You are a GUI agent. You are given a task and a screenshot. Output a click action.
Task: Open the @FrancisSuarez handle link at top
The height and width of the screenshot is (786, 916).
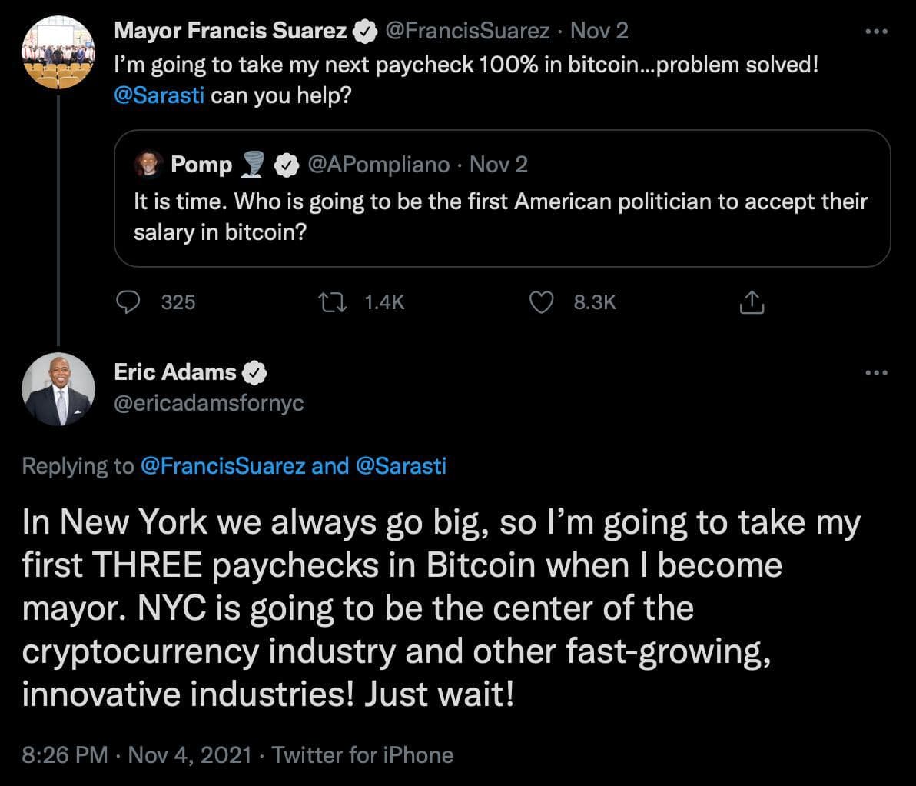pyautogui.click(x=467, y=31)
